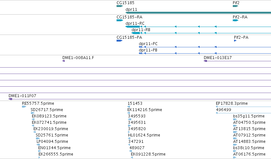Select the 151453 EST arrow

[129, 107]
